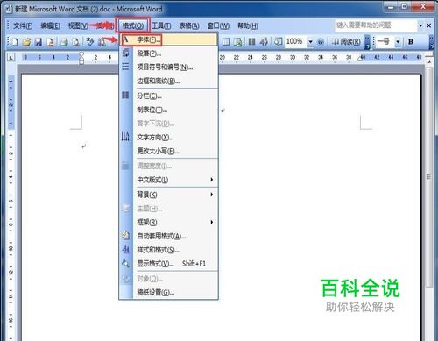
Task: Create a new blank document from toolbar
Action: (x=14, y=42)
